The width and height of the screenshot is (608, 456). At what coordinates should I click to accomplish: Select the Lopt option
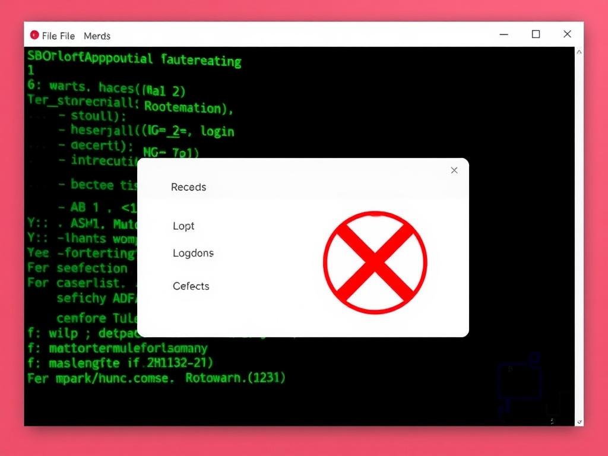coord(183,226)
